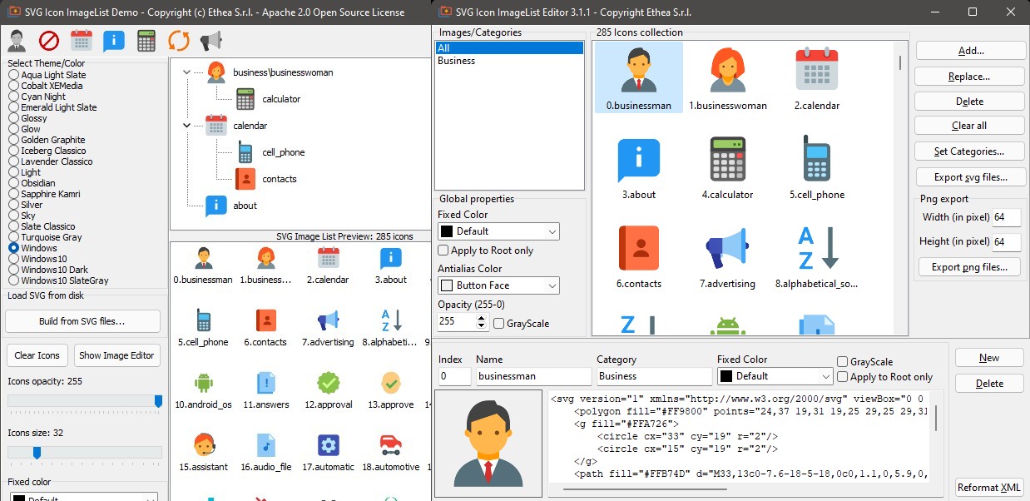This screenshot has width=1030, height=501.
Task: Select 5.cell_phone icon in the editor collection
Action: tap(816, 167)
